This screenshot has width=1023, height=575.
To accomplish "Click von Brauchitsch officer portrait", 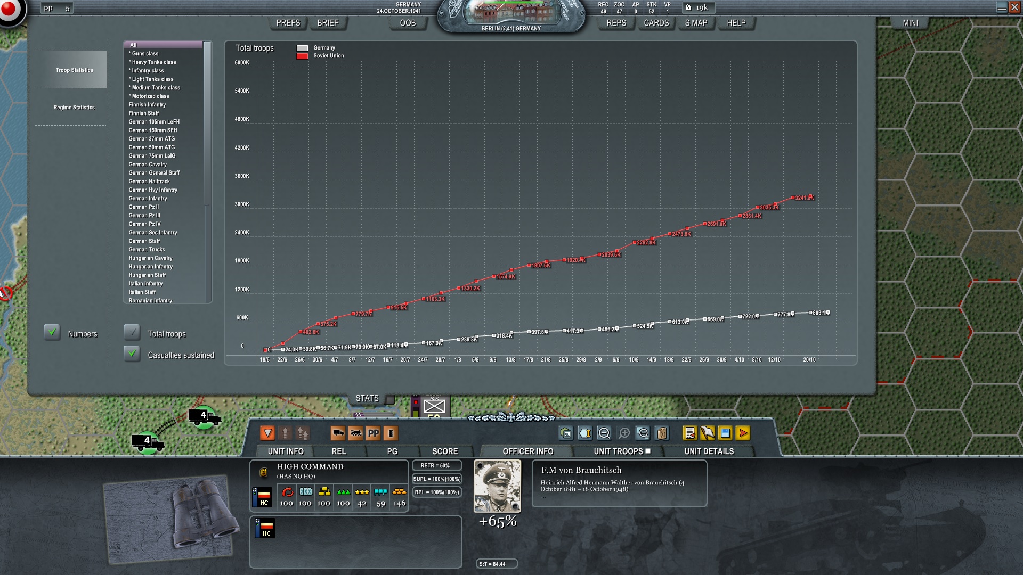I will (x=497, y=486).
